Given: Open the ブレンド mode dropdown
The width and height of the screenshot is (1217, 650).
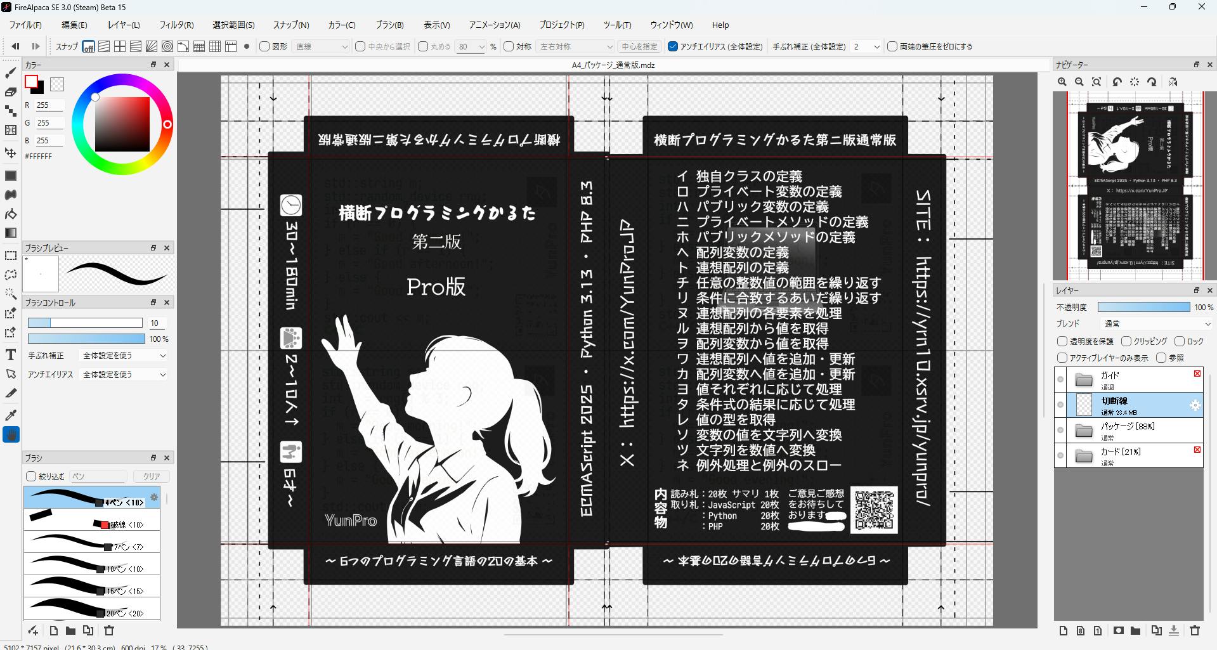Looking at the screenshot, I should [1155, 323].
